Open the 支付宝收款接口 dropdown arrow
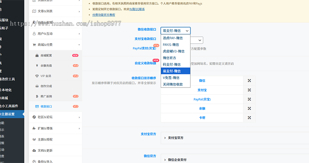This screenshot has width=309, height=163. (x=200, y=40)
